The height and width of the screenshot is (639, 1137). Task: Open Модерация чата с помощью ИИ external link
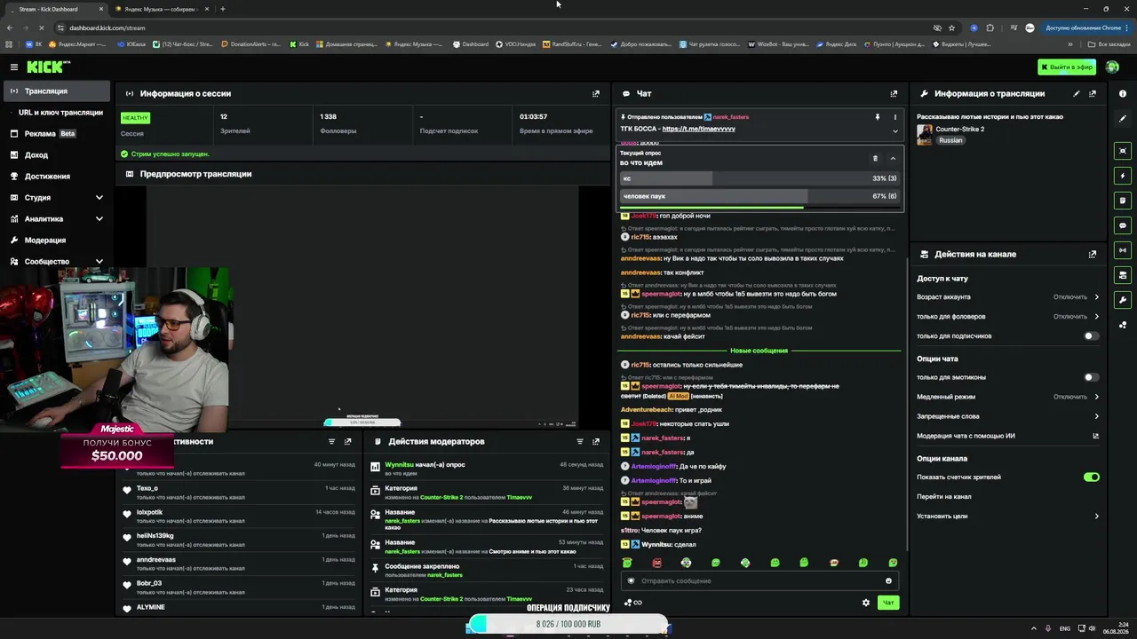[1095, 436]
